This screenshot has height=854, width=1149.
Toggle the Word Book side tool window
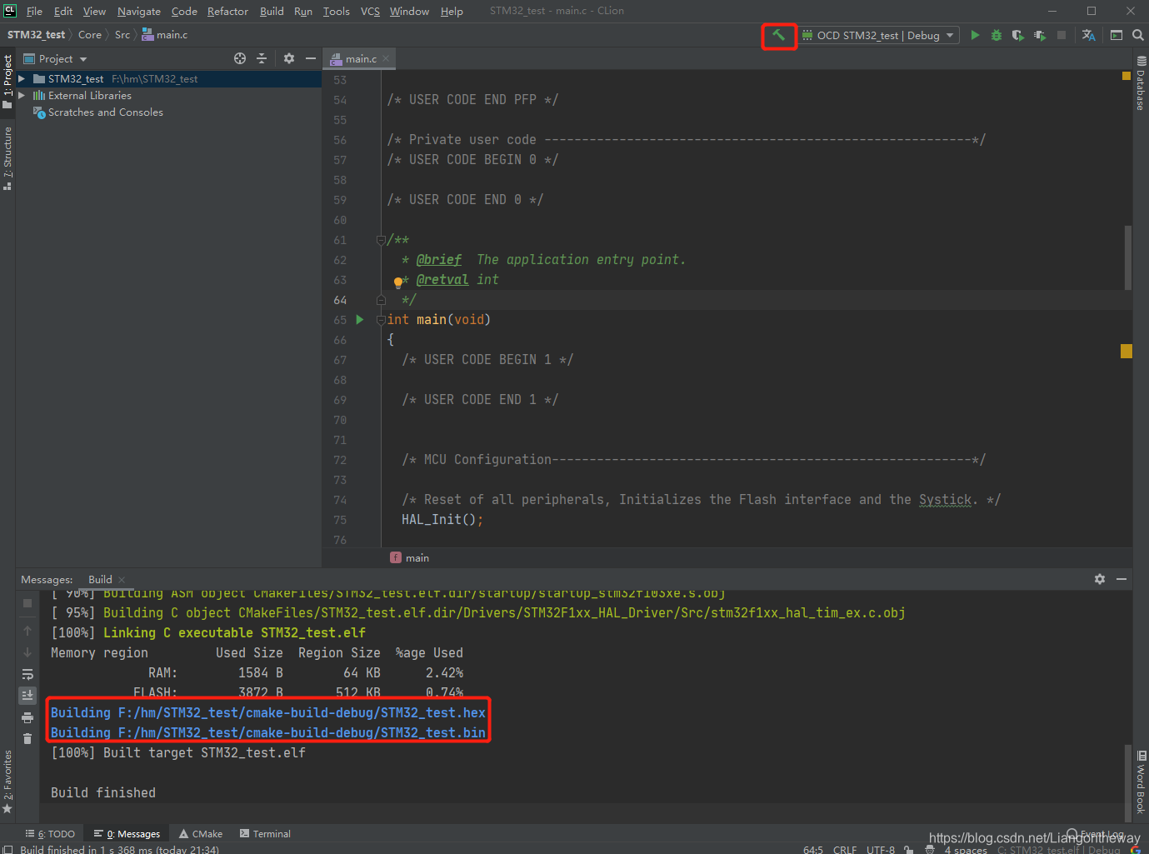point(1141,782)
